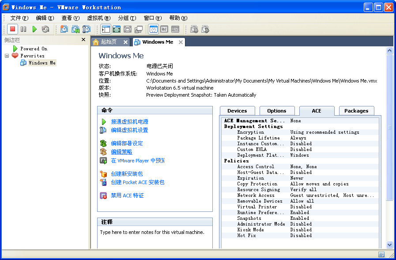Close the sidebar panel with X

coord(83,40)
